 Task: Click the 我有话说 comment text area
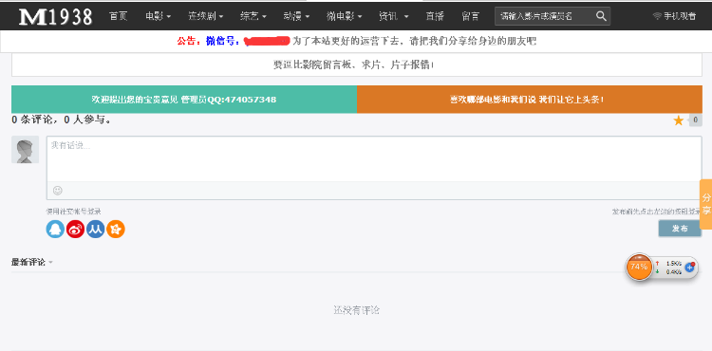[374, 159]
